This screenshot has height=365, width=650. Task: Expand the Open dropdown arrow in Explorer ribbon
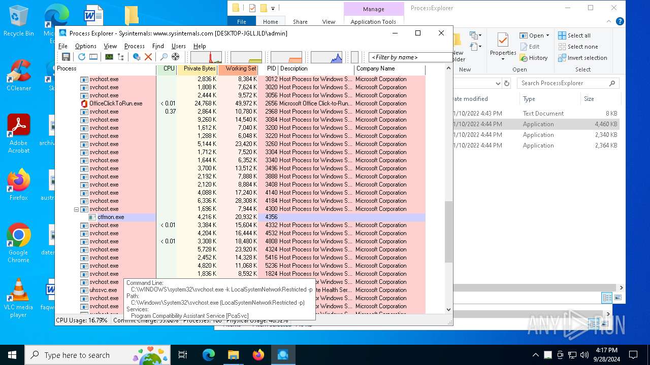click(547, 35)
